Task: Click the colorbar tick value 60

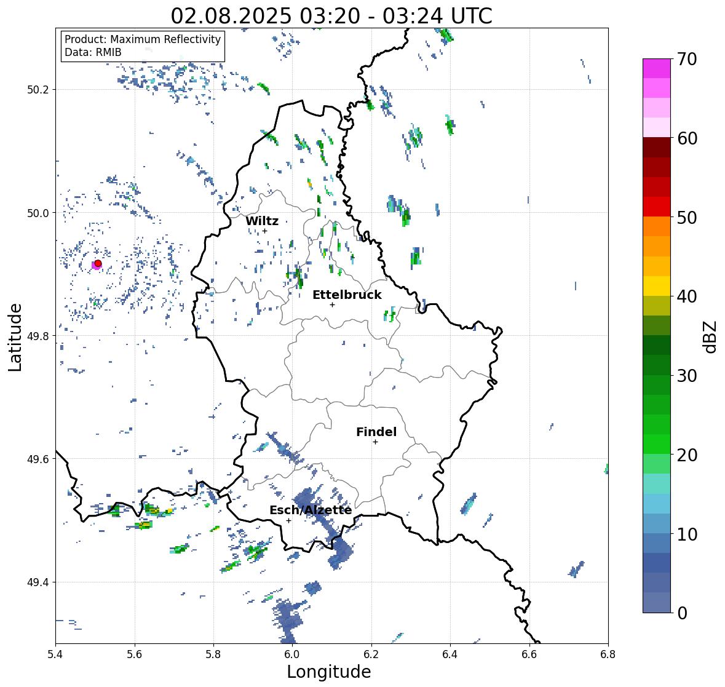Action: [x=687, y=138]
